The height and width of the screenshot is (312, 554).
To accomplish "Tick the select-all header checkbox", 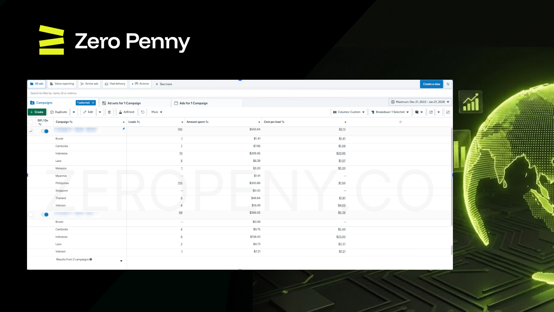I will 31,122.
